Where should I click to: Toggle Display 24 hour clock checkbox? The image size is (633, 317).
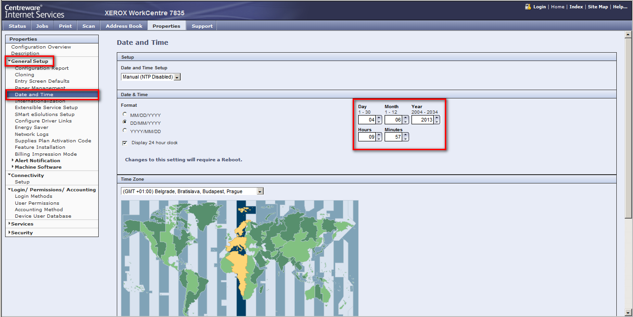pos(125,143)
